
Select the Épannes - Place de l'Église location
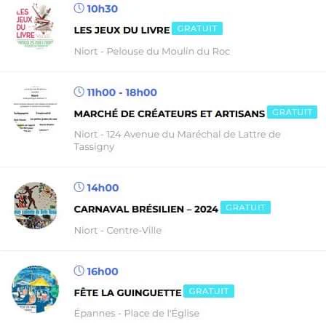137,314
